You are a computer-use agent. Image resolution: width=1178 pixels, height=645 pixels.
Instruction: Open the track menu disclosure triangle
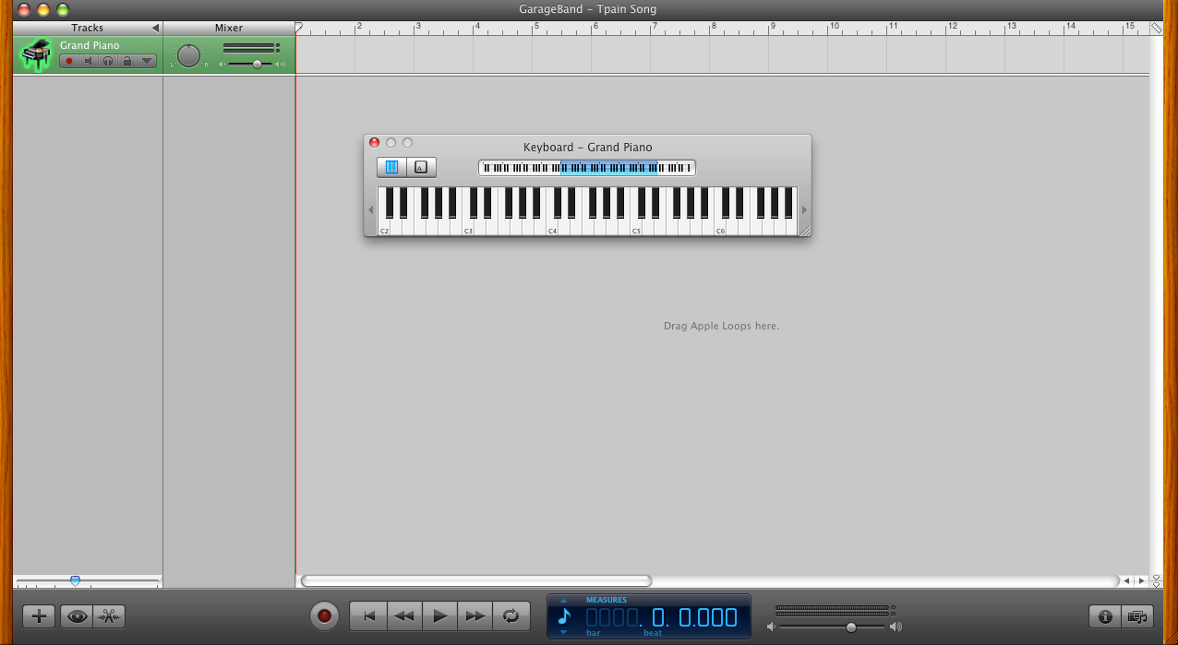(148, 60)
